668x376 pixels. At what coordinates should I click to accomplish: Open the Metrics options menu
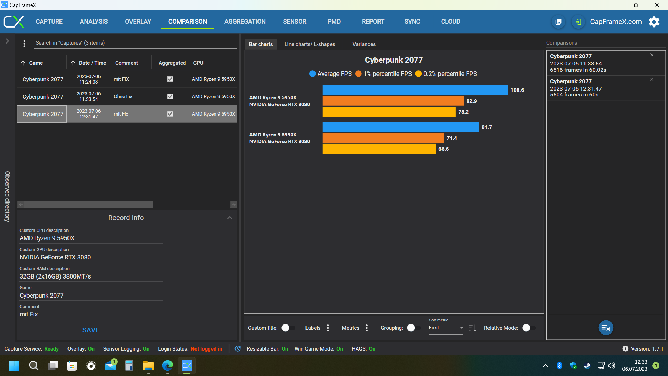click(367, 328)
